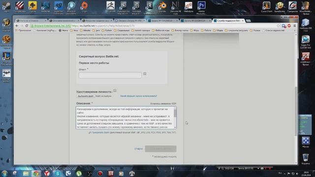315x177 pixels.
Task: Click inside the Описание text area
Action: (x=125, y=118)
